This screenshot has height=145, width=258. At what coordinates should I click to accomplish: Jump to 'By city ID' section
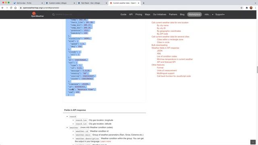click(x=161, y=28)
